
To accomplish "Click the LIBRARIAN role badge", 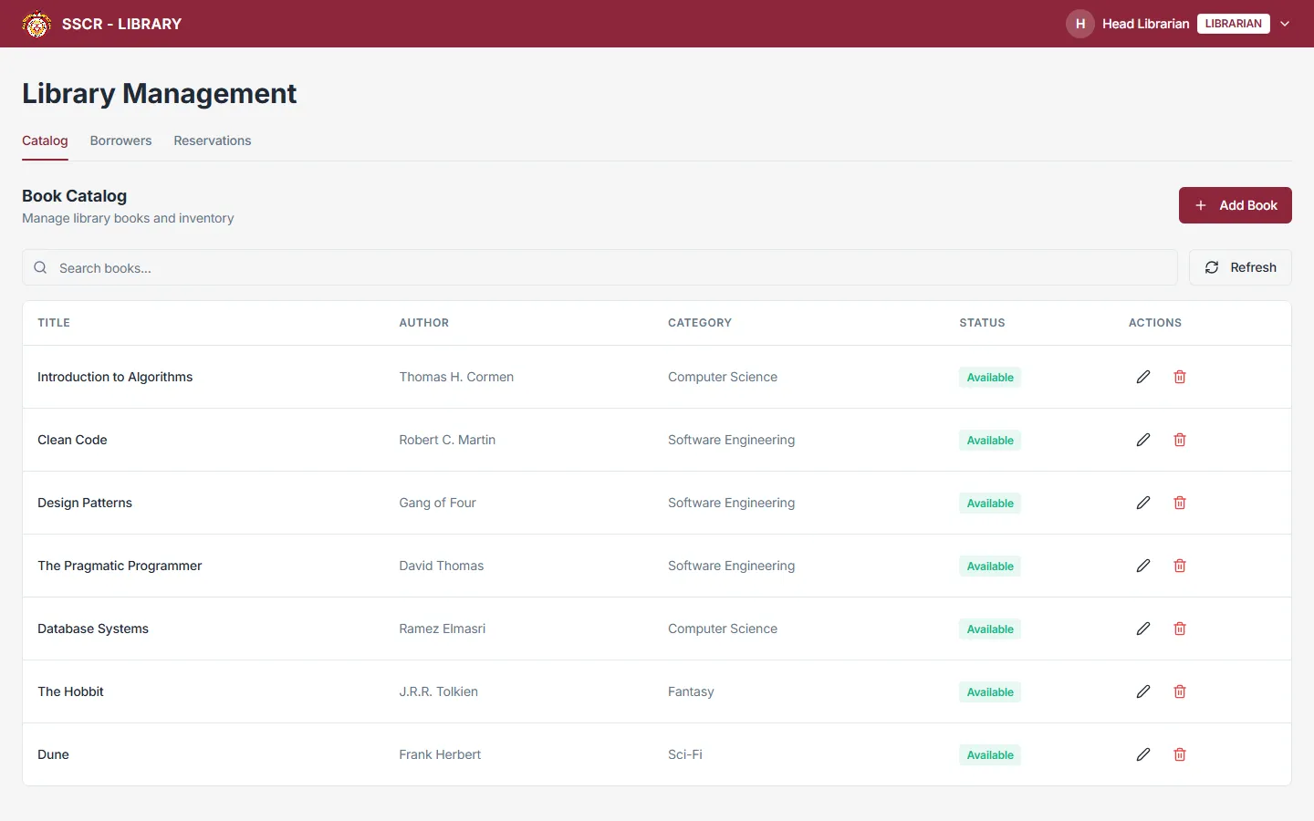I will pos(1234,24).
